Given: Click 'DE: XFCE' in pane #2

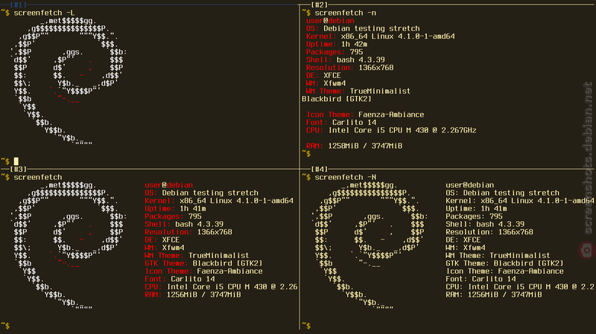Looking at the screenshot, I should point(323,76).
